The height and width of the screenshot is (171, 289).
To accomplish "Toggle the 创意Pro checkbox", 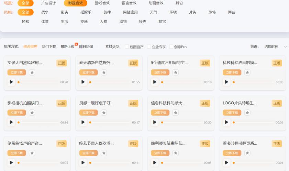I will pyautogui.click(x=171, y=47).
